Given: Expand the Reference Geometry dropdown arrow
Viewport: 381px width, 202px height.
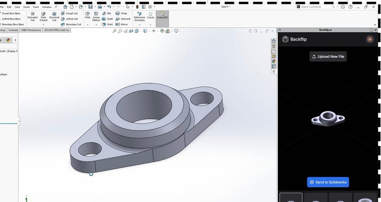Looking at the screenshot, I should (139, 25).
